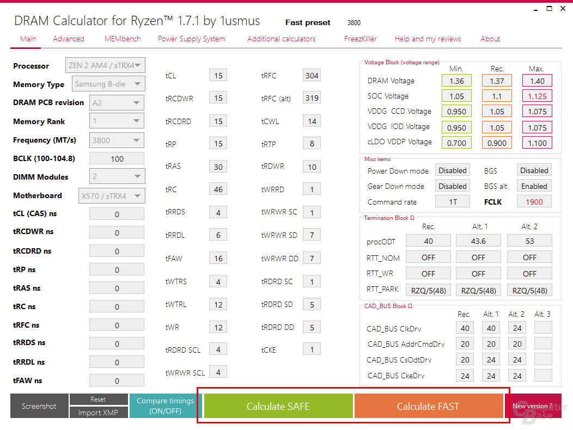573x430 pixels.
Task: Select the tCL value 15
Action: (x=218, y=75)
